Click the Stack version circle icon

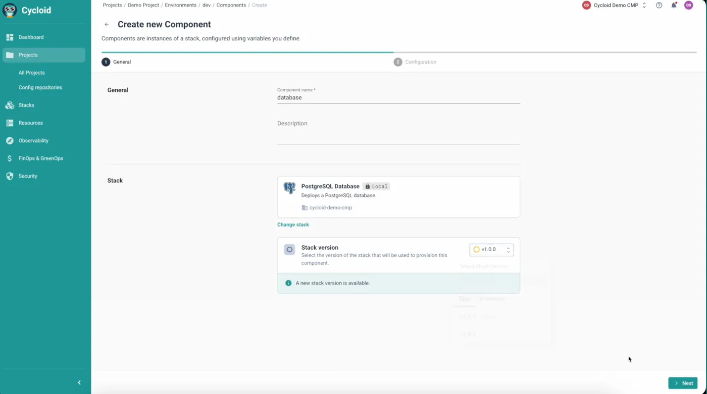pyautogui.click(x=289, y=249)
